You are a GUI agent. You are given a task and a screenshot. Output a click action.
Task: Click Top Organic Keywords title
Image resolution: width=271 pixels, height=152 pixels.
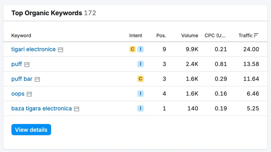click(47, 13)
